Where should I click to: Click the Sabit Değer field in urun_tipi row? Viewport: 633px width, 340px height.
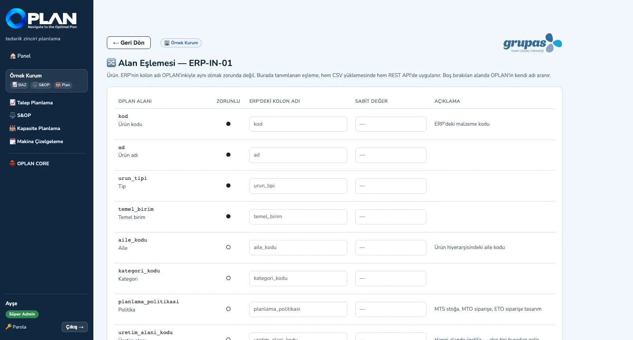click(x=391, y=186)
